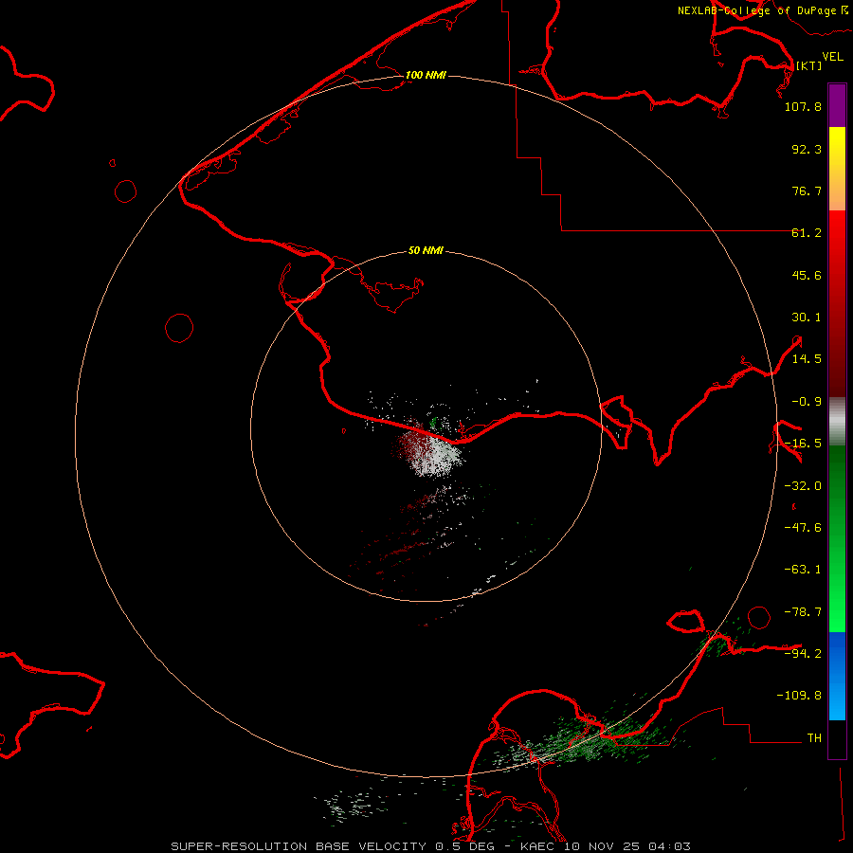Select the -109.8 scale value
Screen dimensions: 853x853
[799, 696]
